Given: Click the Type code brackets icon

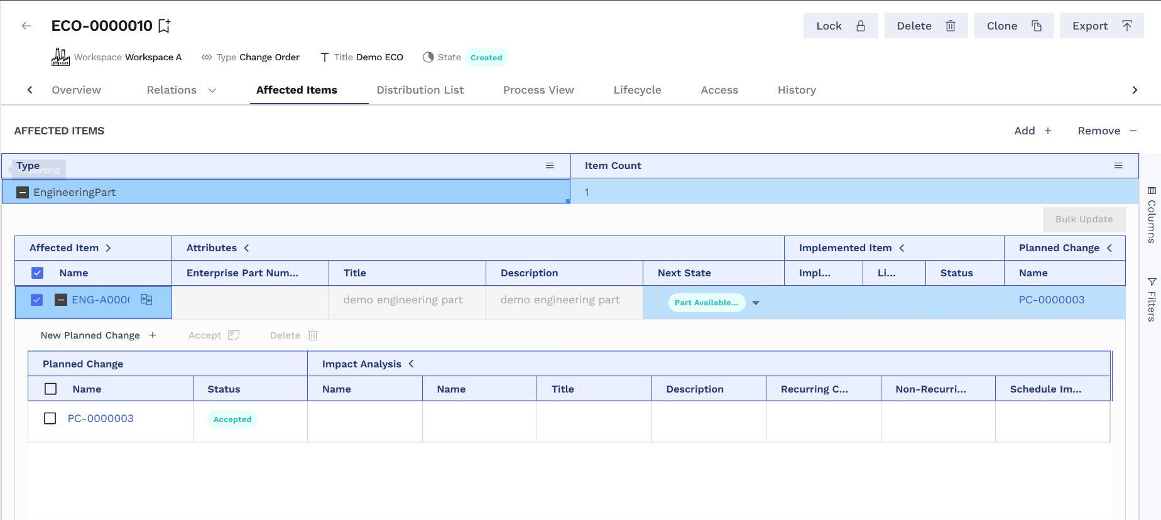Looking at the screenshot, I should 207,57.
